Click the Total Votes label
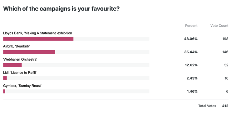Viewport: 232px width, 113px height. 207,106
